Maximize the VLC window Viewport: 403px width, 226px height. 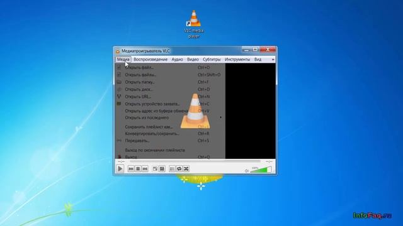pos(255,50)
